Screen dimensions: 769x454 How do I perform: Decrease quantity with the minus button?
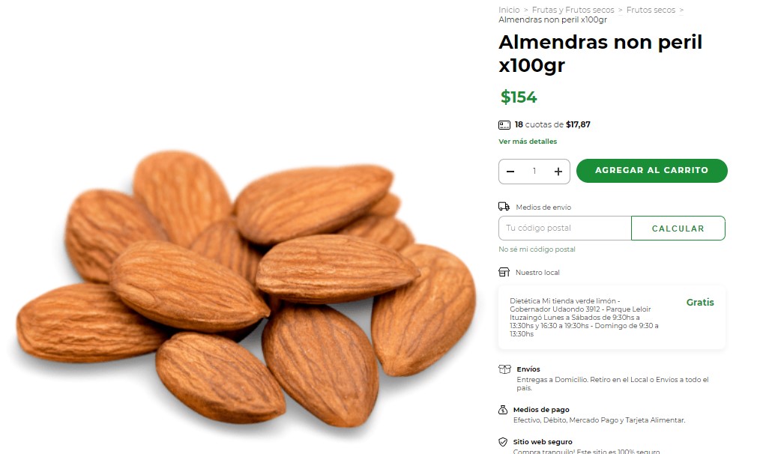510,171
